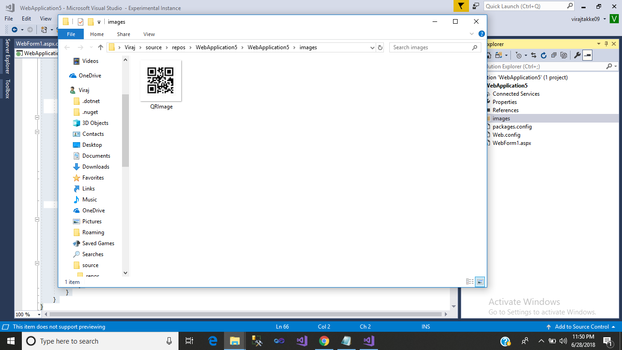Viewport: 622px width, 350px height.
Task: Switch to the Share tab in File Explorer
Action: click(123, 34)
